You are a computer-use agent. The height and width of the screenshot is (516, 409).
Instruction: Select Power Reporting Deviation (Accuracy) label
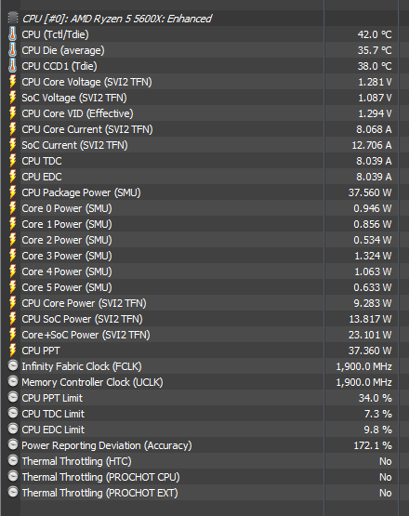[107, 445]
